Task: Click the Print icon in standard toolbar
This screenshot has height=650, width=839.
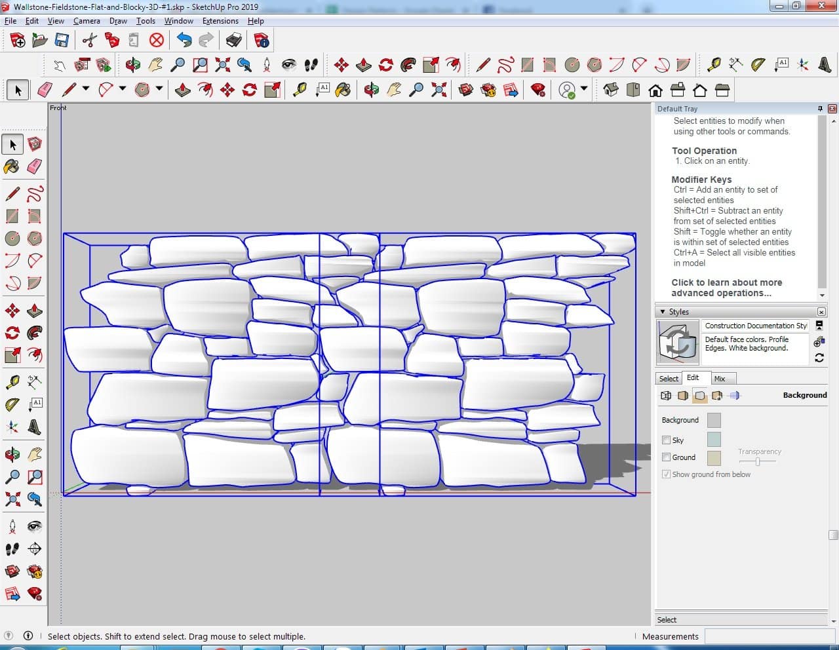Action: pos(234,41)
